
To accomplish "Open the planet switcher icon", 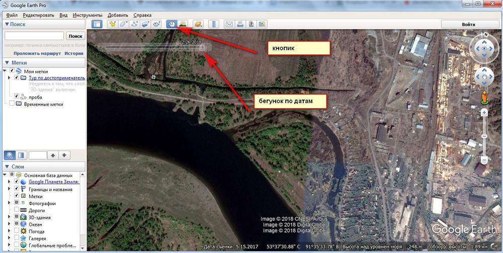I will pos(198,24).
